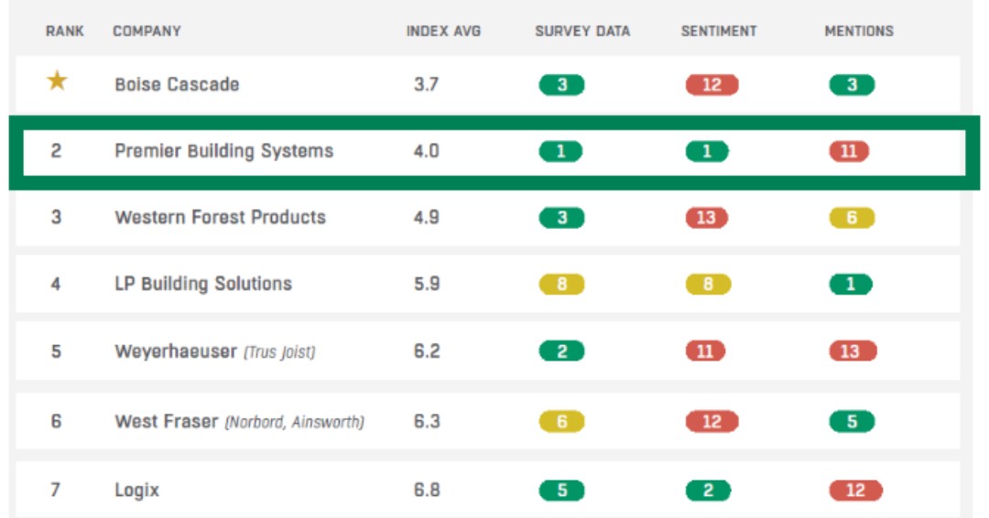
Task: Click the Weyerhaeuser company name
Action: (x=176, y=351)
